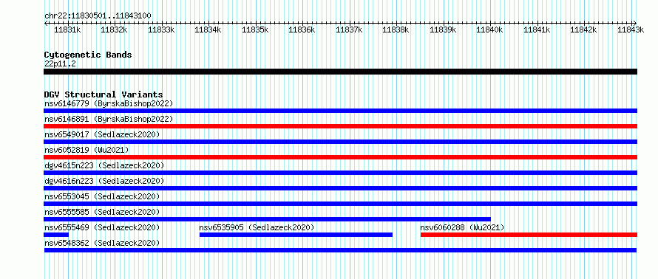Click the 11832k ruler tick label
The height and width of the screenshot is (279, 658).
pyautogui.click(x=114, y=30)
